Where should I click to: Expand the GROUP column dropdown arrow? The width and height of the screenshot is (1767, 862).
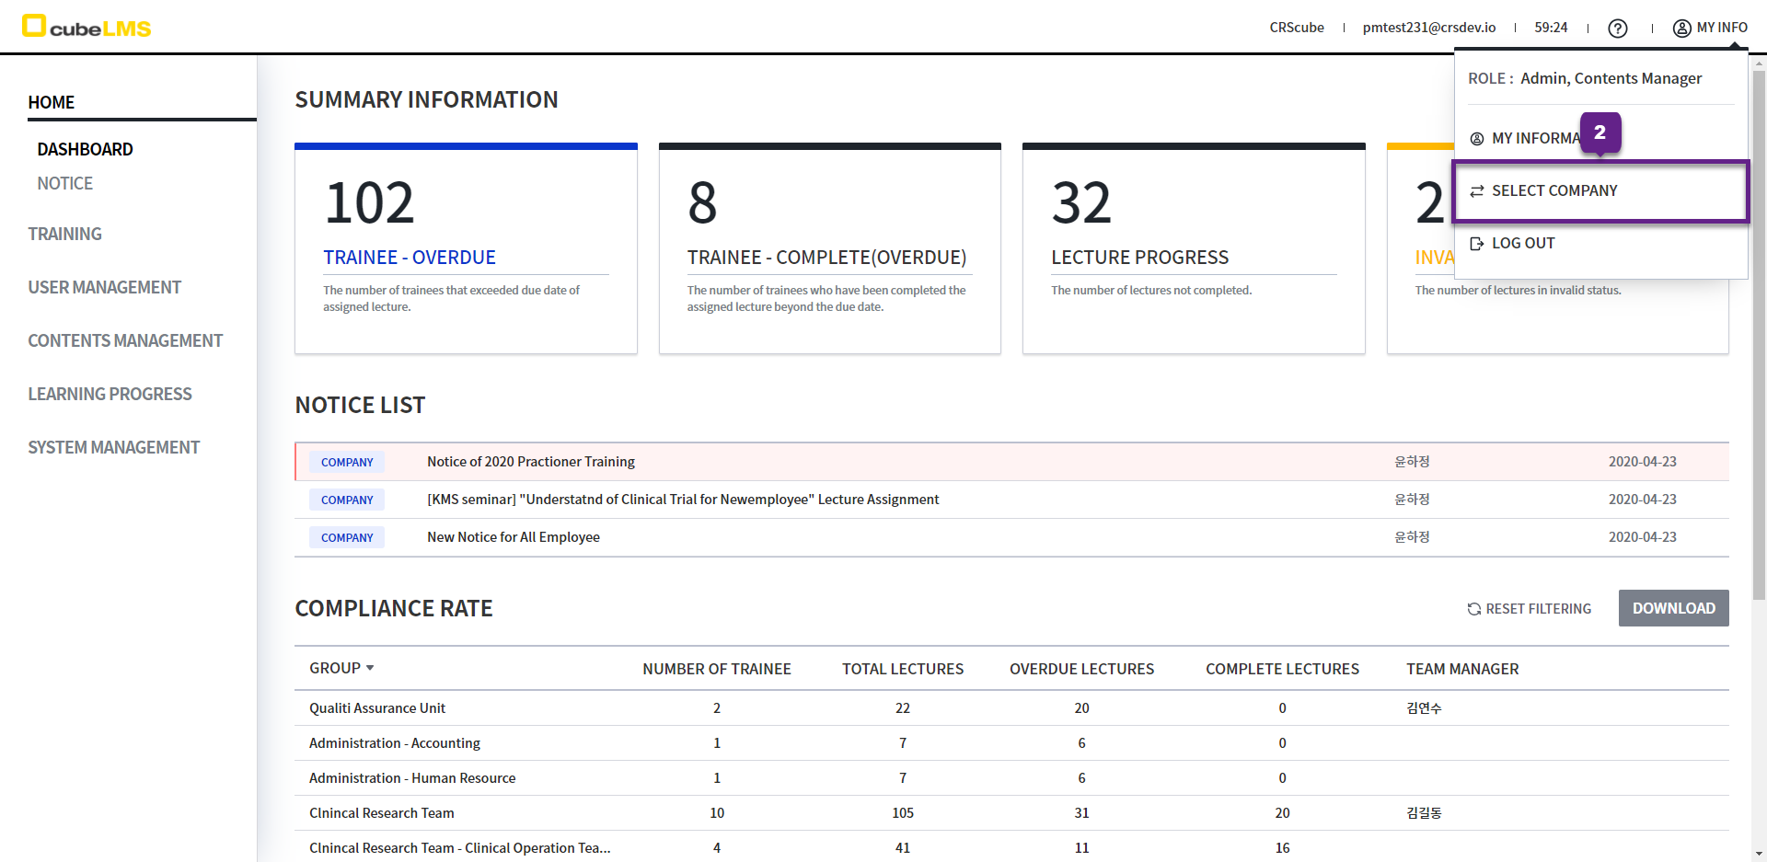pyautogui.click(x=370, y=668)
